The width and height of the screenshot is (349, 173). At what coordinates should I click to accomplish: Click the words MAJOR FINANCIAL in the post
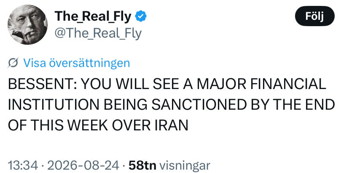pos(261,84)
